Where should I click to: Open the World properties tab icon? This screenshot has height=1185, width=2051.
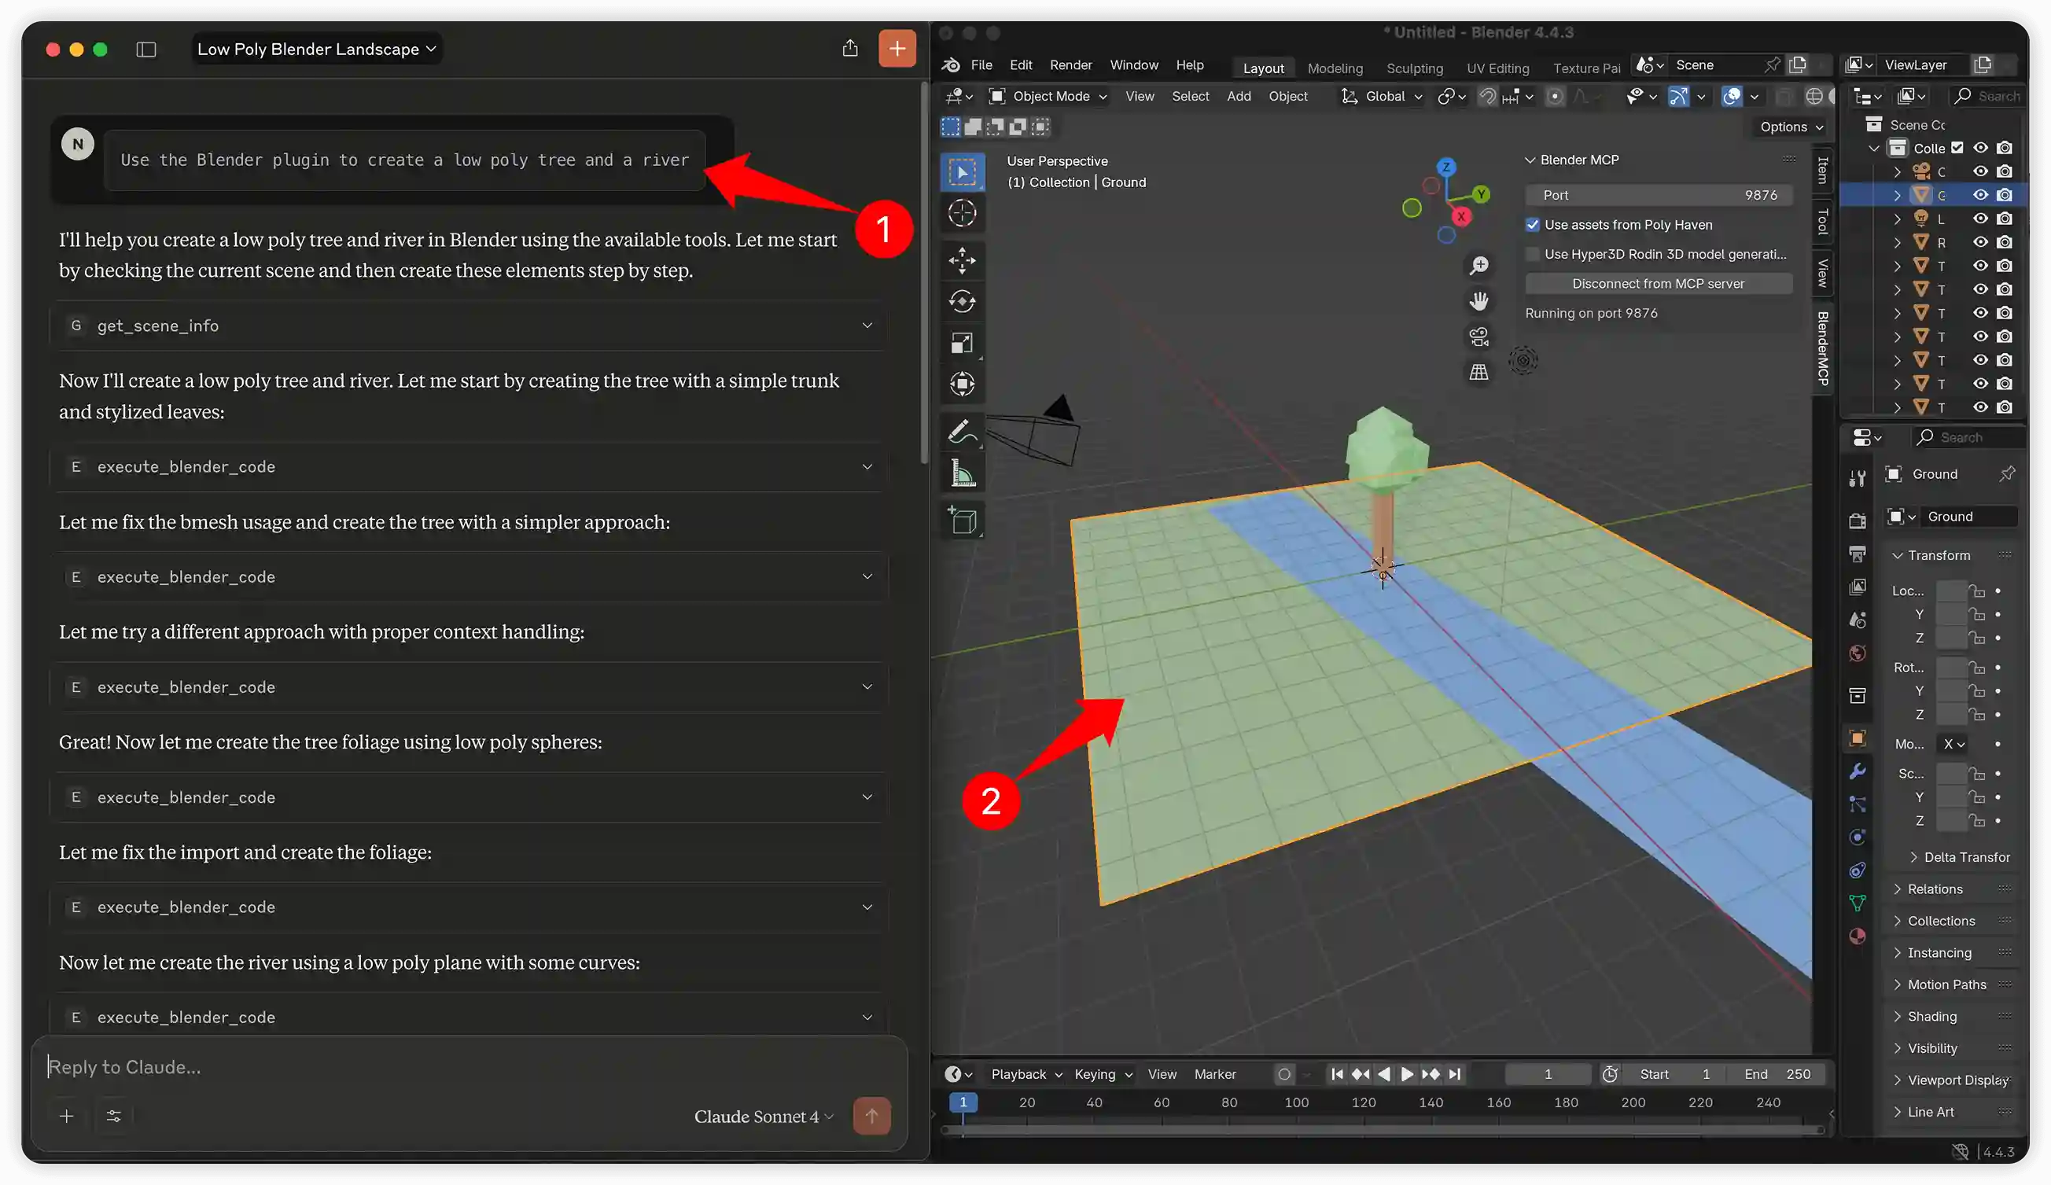coord(1858,653)
